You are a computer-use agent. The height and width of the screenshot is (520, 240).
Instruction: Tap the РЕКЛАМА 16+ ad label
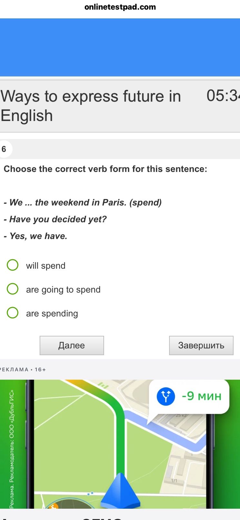tap(23, 370)
